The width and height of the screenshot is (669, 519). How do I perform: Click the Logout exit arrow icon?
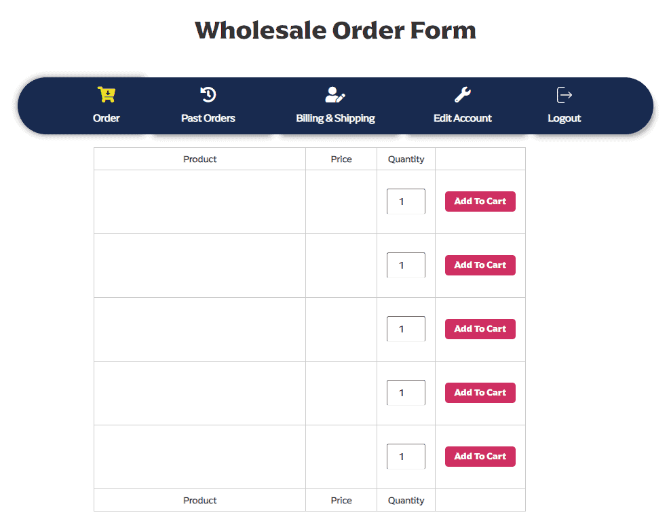pyautogui.click(x=564, y=95)
